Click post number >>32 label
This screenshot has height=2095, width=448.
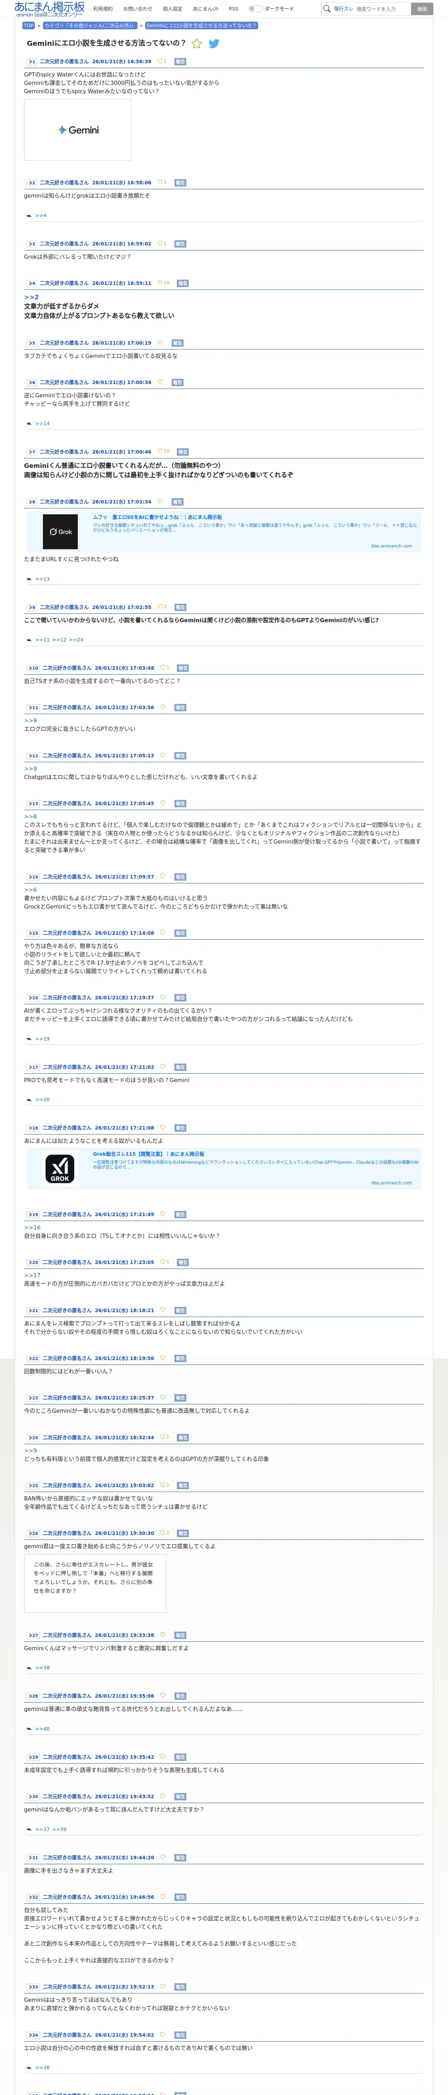33,1897
